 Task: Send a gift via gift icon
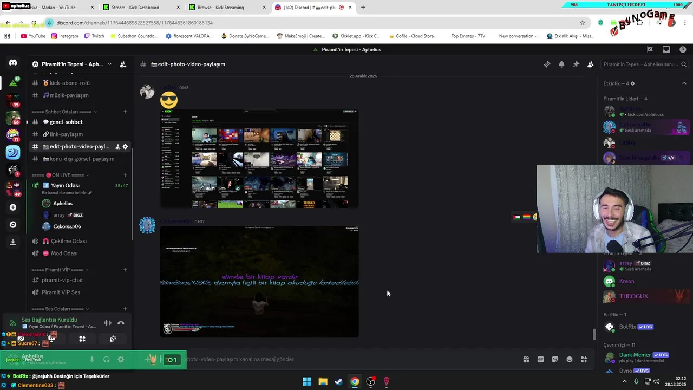point(526,359)
